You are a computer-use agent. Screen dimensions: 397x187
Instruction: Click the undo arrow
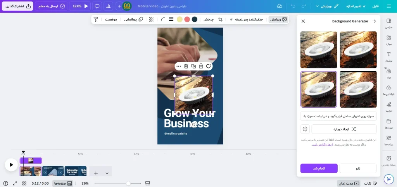pos(293,6)
